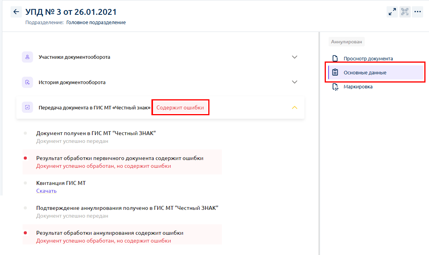The image size is (429, 255).
Task: Click title УПД № 3 от 26.01.2021
Action: [x=71, y=12]
